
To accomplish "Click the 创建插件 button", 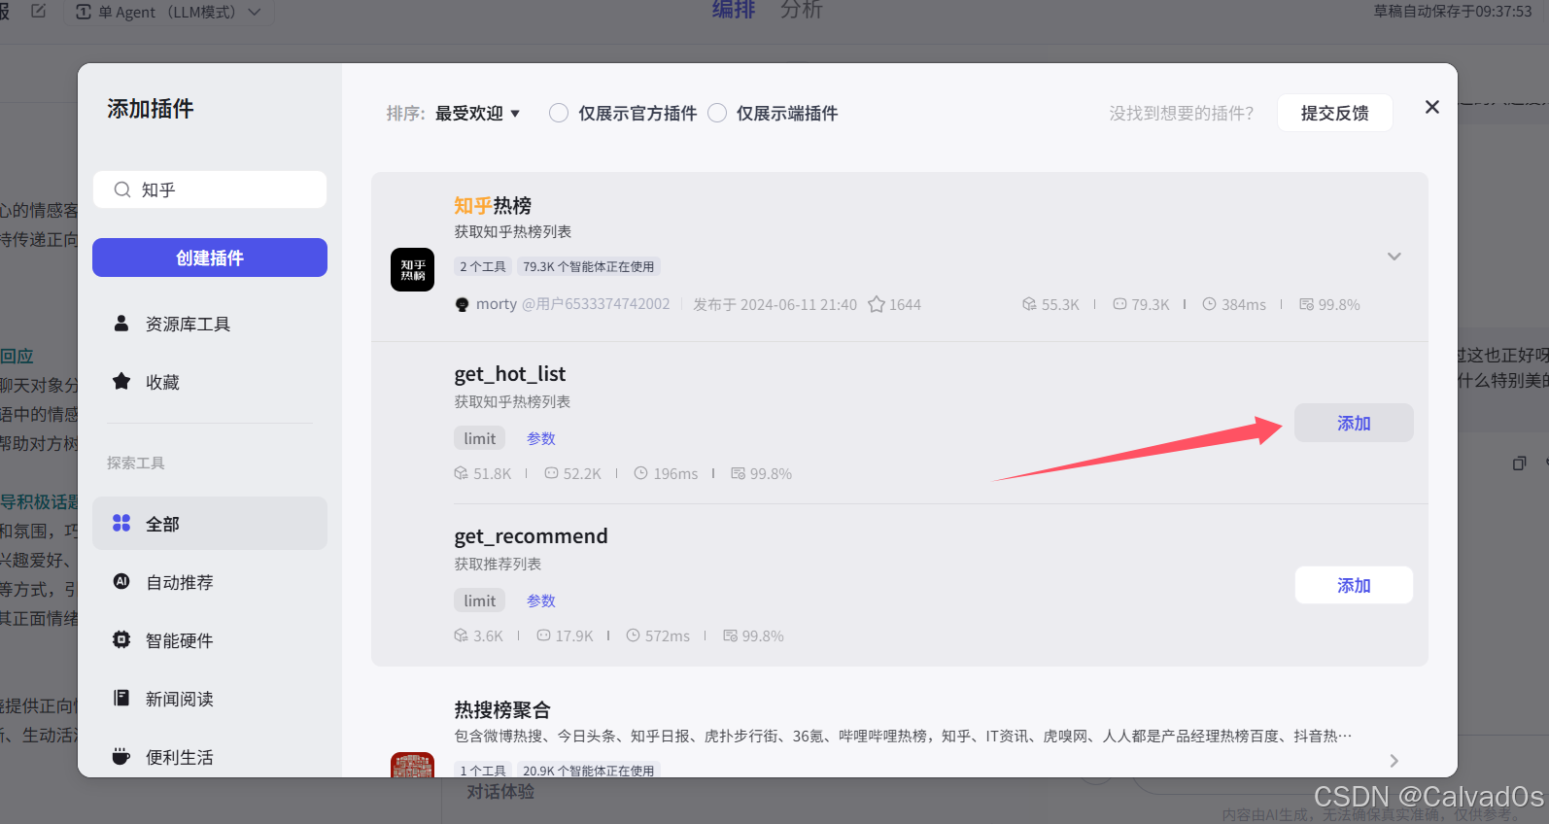I will pyautogui.click(x=210, y=257).
